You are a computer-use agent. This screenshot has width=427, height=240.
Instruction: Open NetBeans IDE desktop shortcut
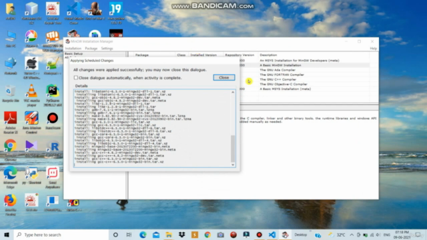click(31, 13)
